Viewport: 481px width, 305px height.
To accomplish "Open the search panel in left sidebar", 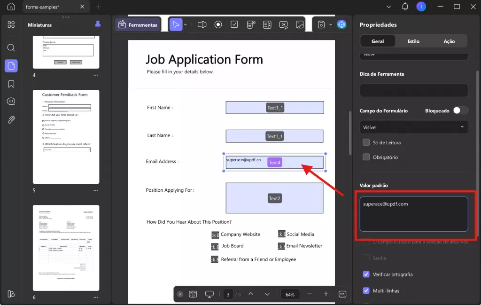I will (x=11, y=47).
